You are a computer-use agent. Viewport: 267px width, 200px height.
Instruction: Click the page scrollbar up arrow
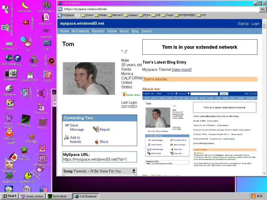(264, 21)
